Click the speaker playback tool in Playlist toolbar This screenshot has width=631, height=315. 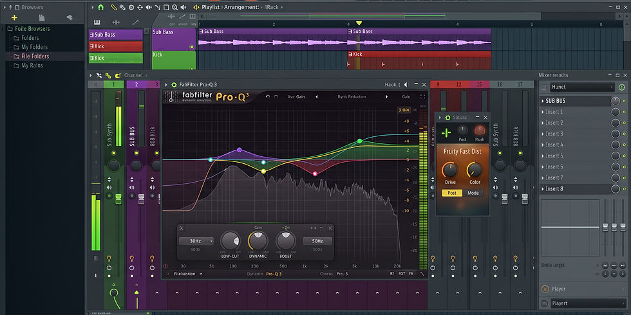[184, 7]
